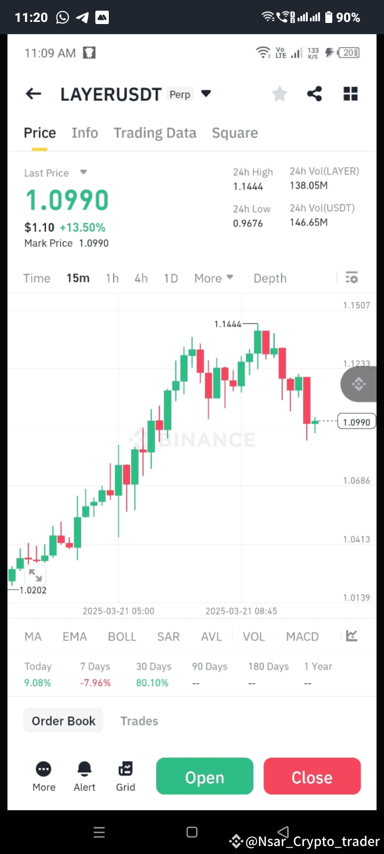This screenshot has height=854, width=384.
Task: Share the LAYERUSDT chart
Action: click(x=314, y=93)
